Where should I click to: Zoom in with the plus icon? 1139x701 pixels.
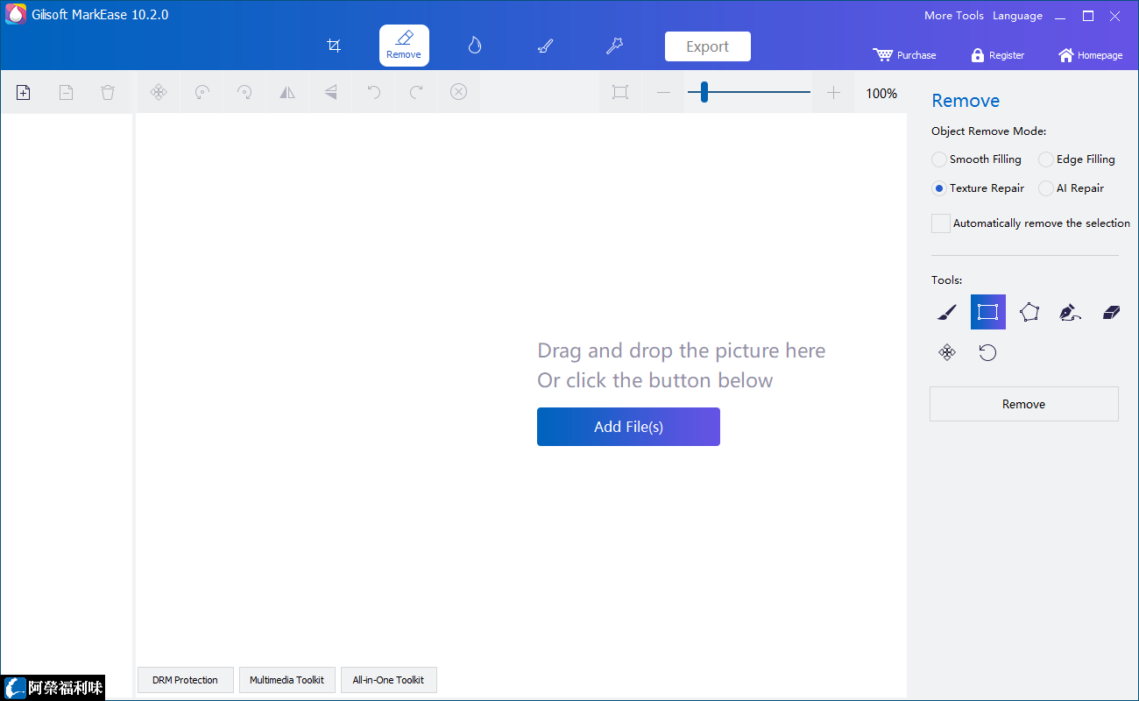[x=833, y=92]
